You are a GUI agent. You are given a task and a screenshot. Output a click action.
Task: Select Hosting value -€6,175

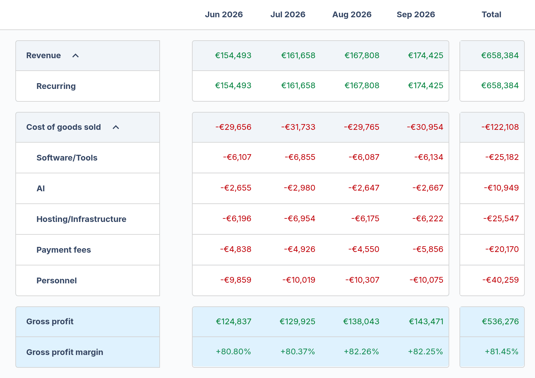[x=365, y=218]
